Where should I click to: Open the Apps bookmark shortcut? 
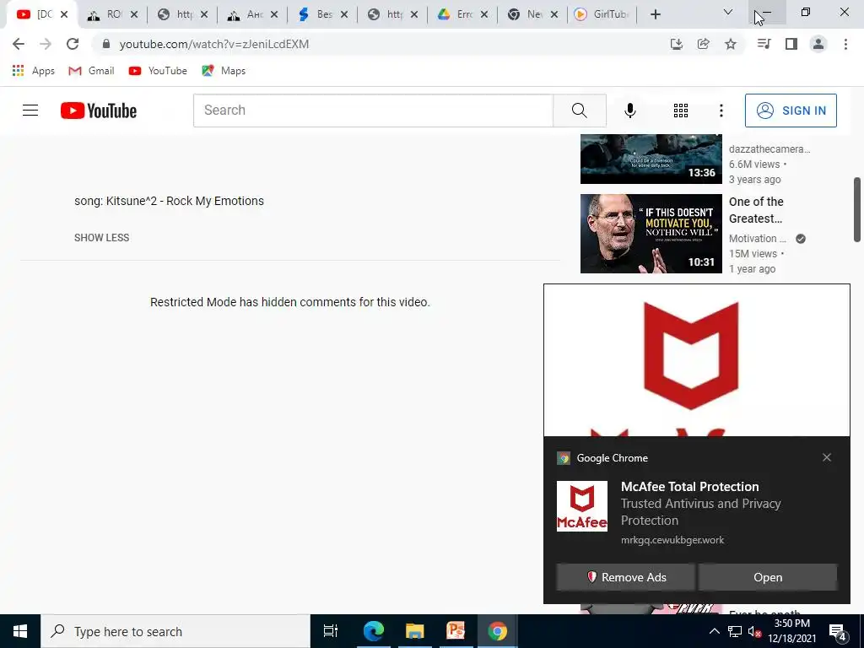[x=34, y=71]
